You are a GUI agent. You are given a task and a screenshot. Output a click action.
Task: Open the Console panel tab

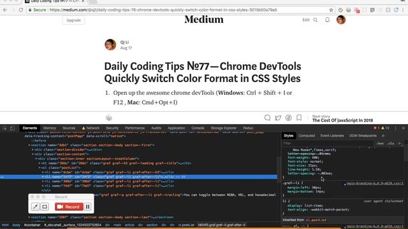pyautogui.click(x=198, y=128)
